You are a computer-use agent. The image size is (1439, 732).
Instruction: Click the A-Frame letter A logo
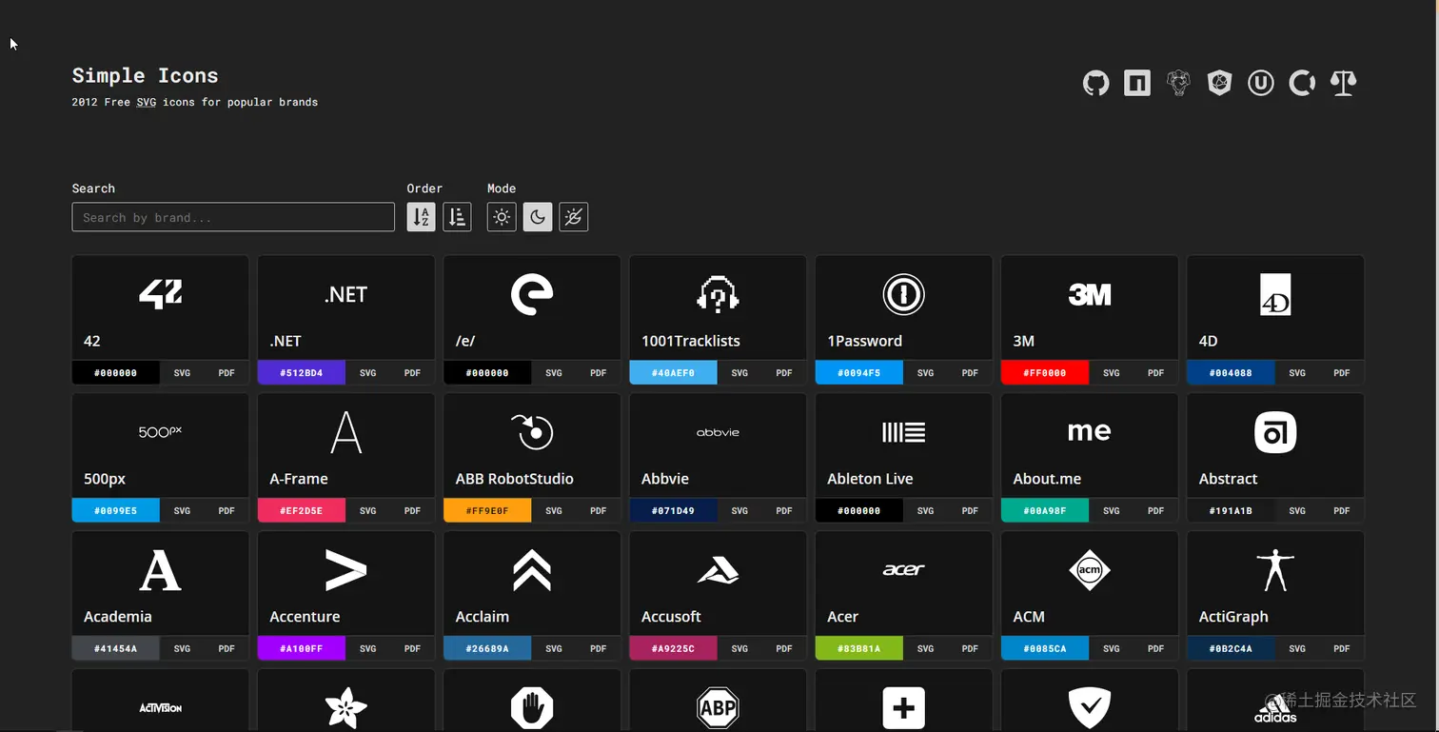345,432
